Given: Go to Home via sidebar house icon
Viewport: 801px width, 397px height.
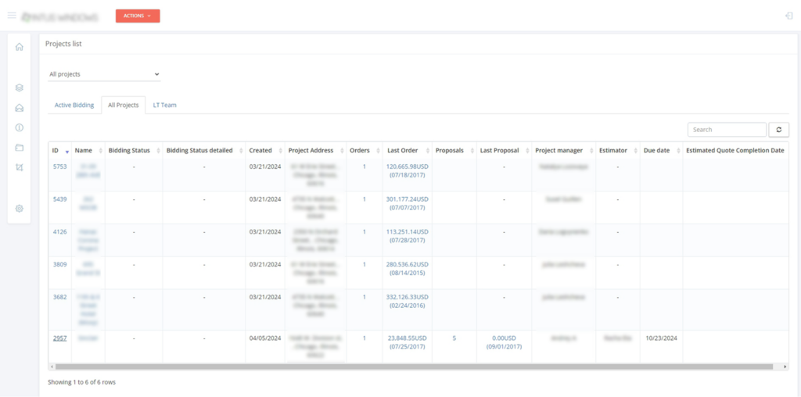Looking at the screenshot, I should tap(20, 47).
